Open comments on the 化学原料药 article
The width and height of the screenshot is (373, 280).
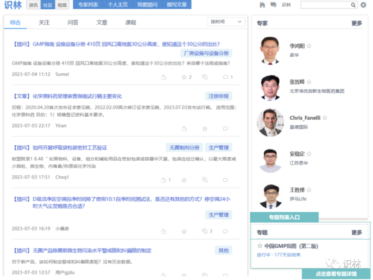click(225, 129)
